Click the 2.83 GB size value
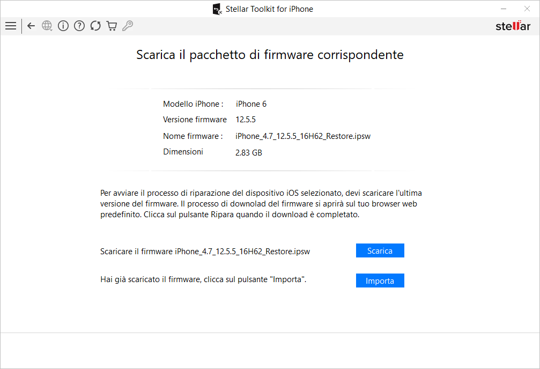This screenshot has width=540, height=369. point(249,153)
